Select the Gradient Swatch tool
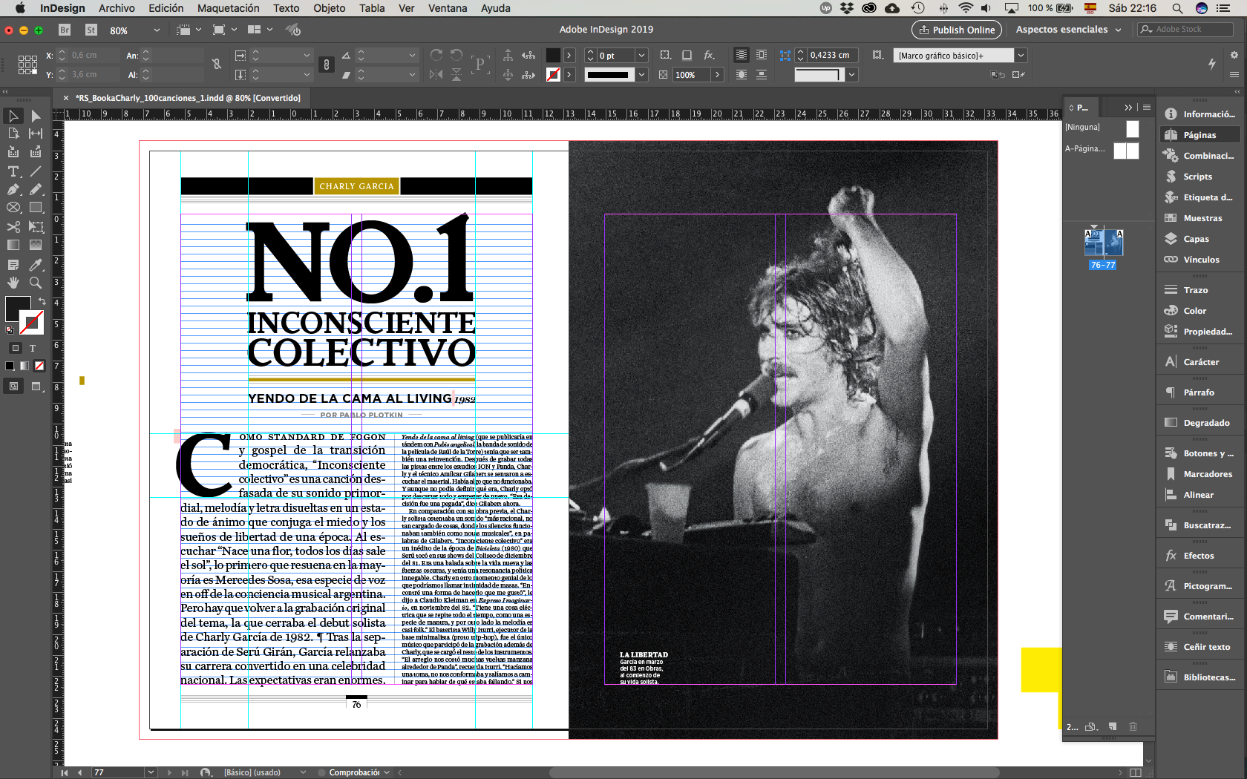The width and height of the screenshot is (1247, 779). [x=13, y=245]
